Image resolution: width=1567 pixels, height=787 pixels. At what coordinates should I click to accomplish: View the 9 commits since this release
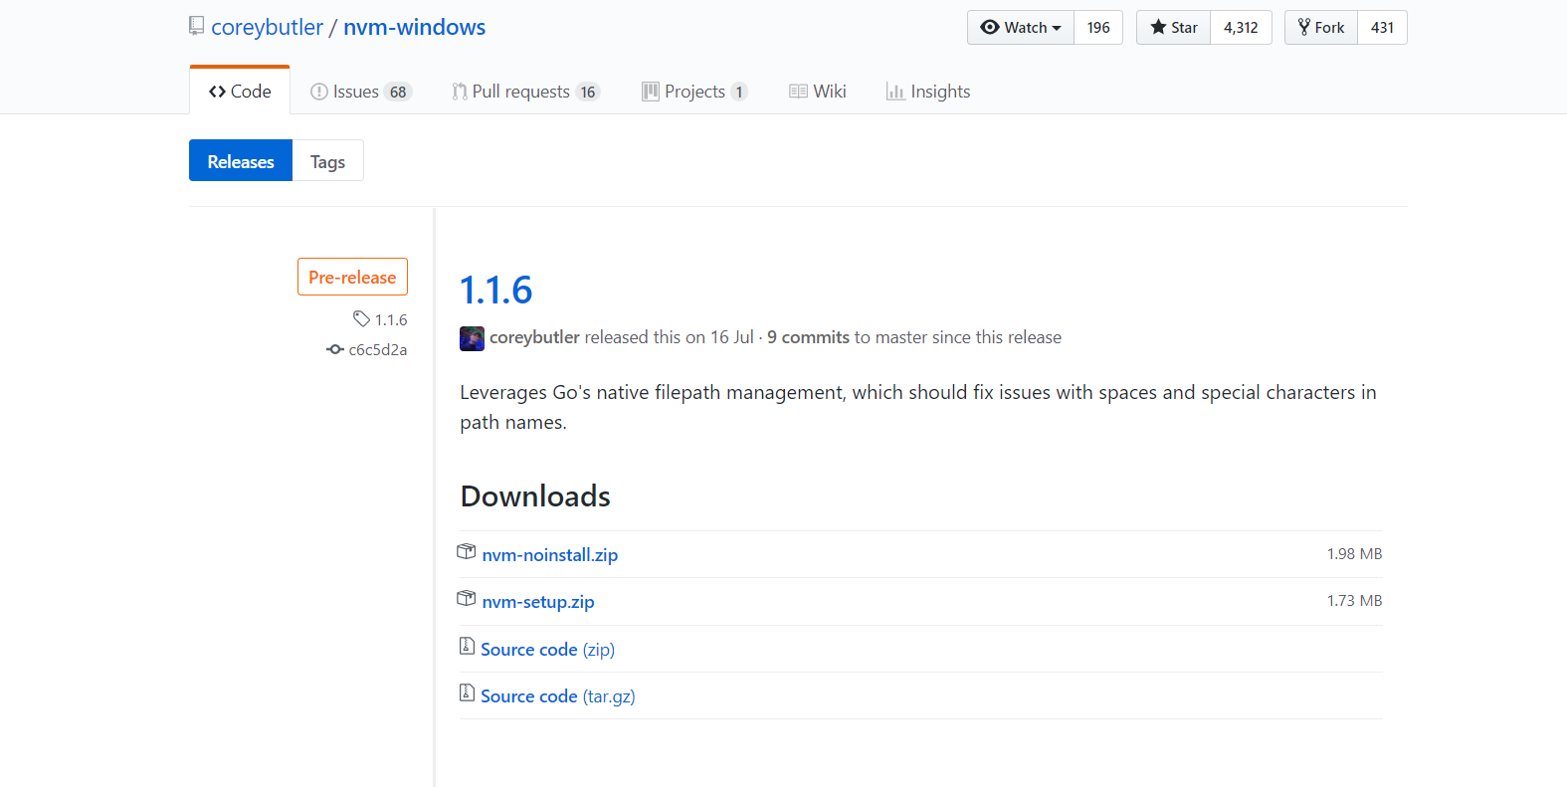click(x=808, y=337)
